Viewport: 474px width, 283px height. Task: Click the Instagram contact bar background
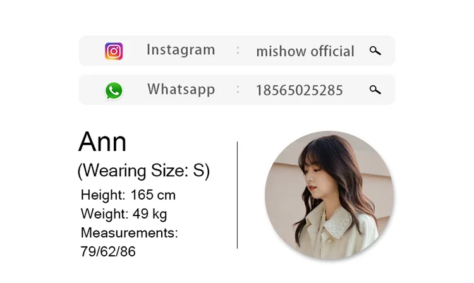click(237, 51)
